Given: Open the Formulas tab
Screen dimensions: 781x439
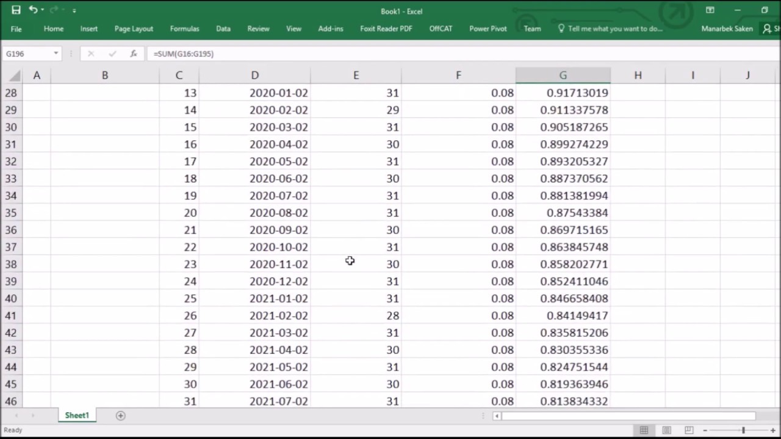Looking at the screenshot, I should click(x=184, y=29).
